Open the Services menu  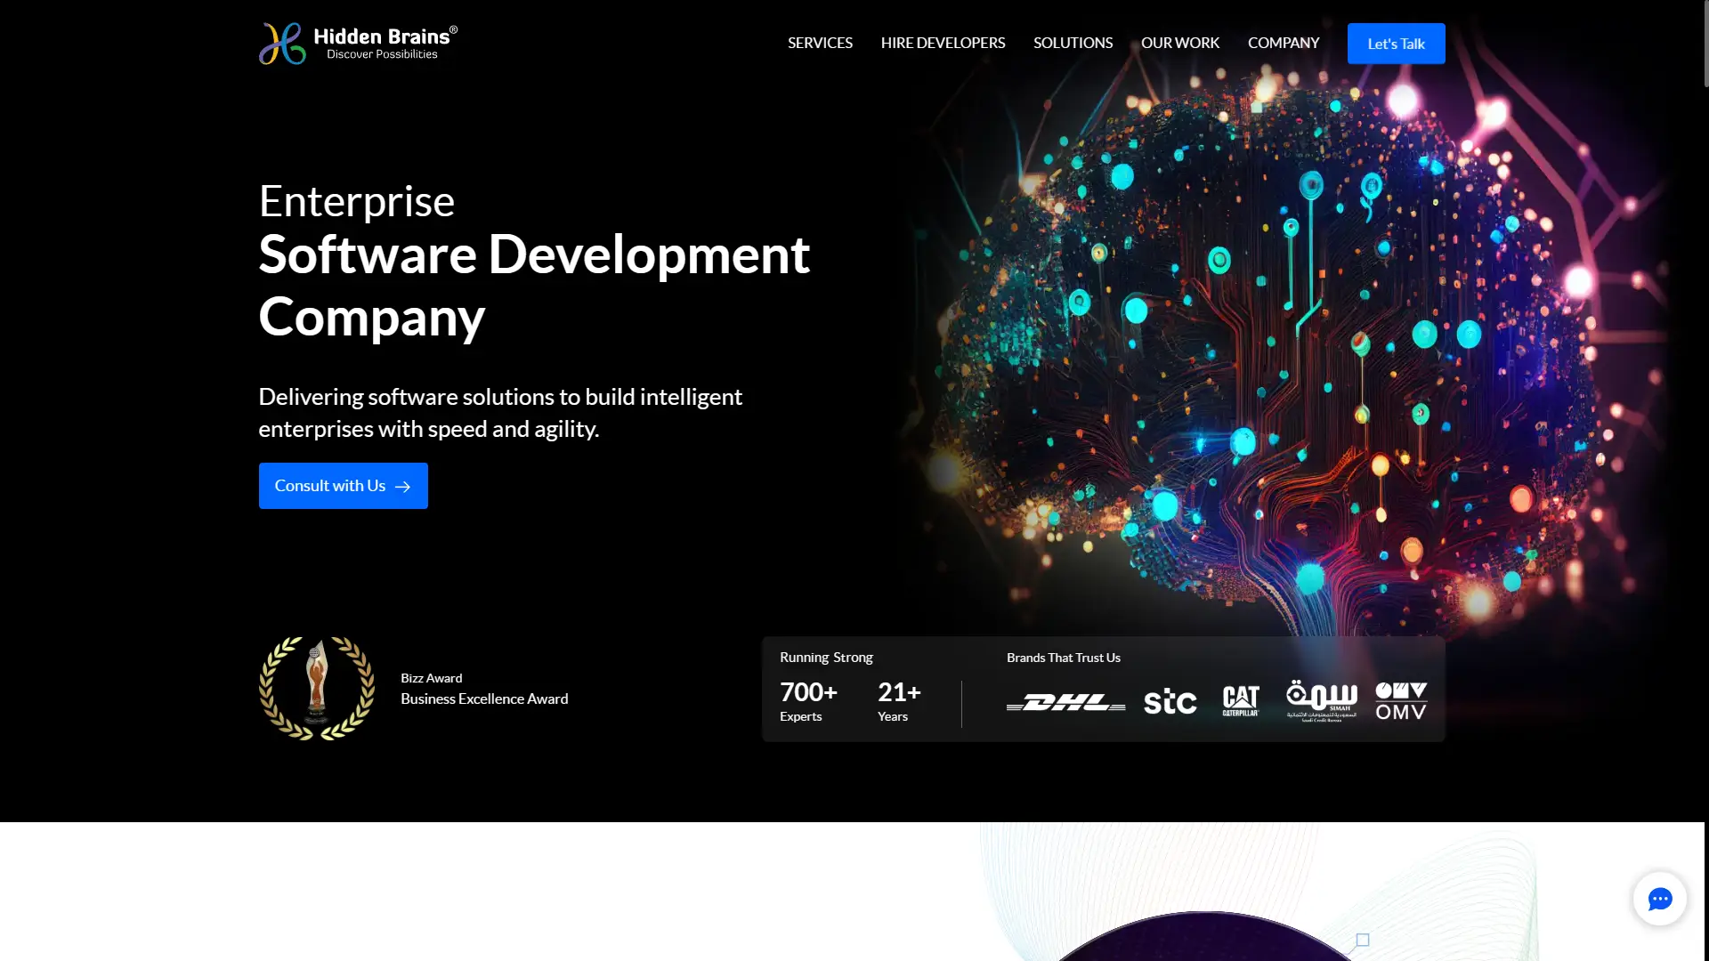click(820, 44)
